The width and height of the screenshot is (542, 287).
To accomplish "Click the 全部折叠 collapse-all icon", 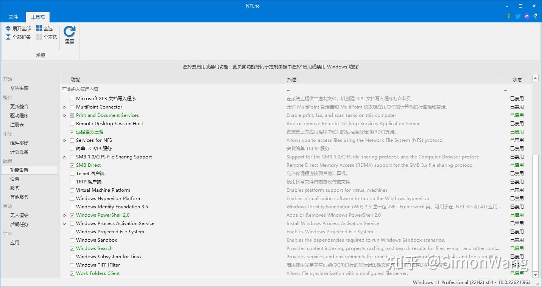I will point(8,37).
